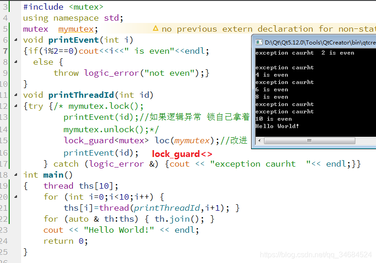Click '4 is even' in the console output
376x263 pixels.
(272, 75)
